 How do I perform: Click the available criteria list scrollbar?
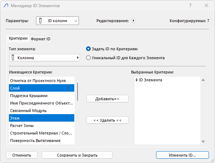click(77, 92)
